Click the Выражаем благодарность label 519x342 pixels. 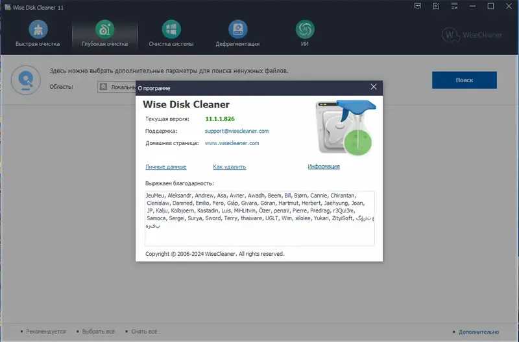(180, 183)
